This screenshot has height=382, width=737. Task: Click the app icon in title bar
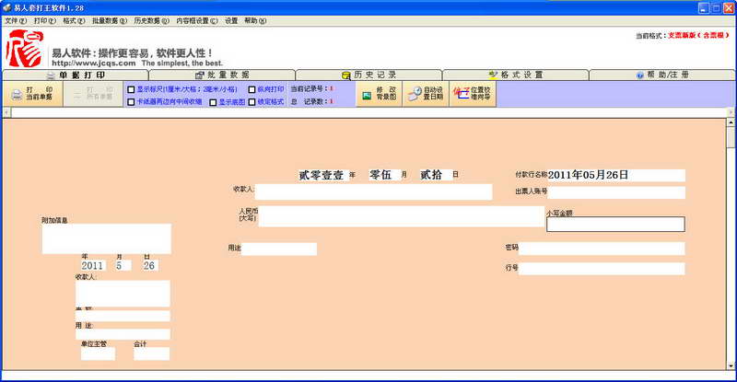6,7
